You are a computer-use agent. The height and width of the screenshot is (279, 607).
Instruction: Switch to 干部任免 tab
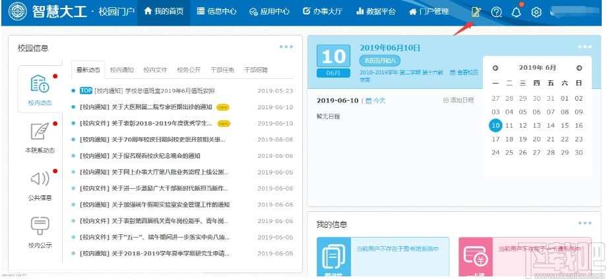222,70
